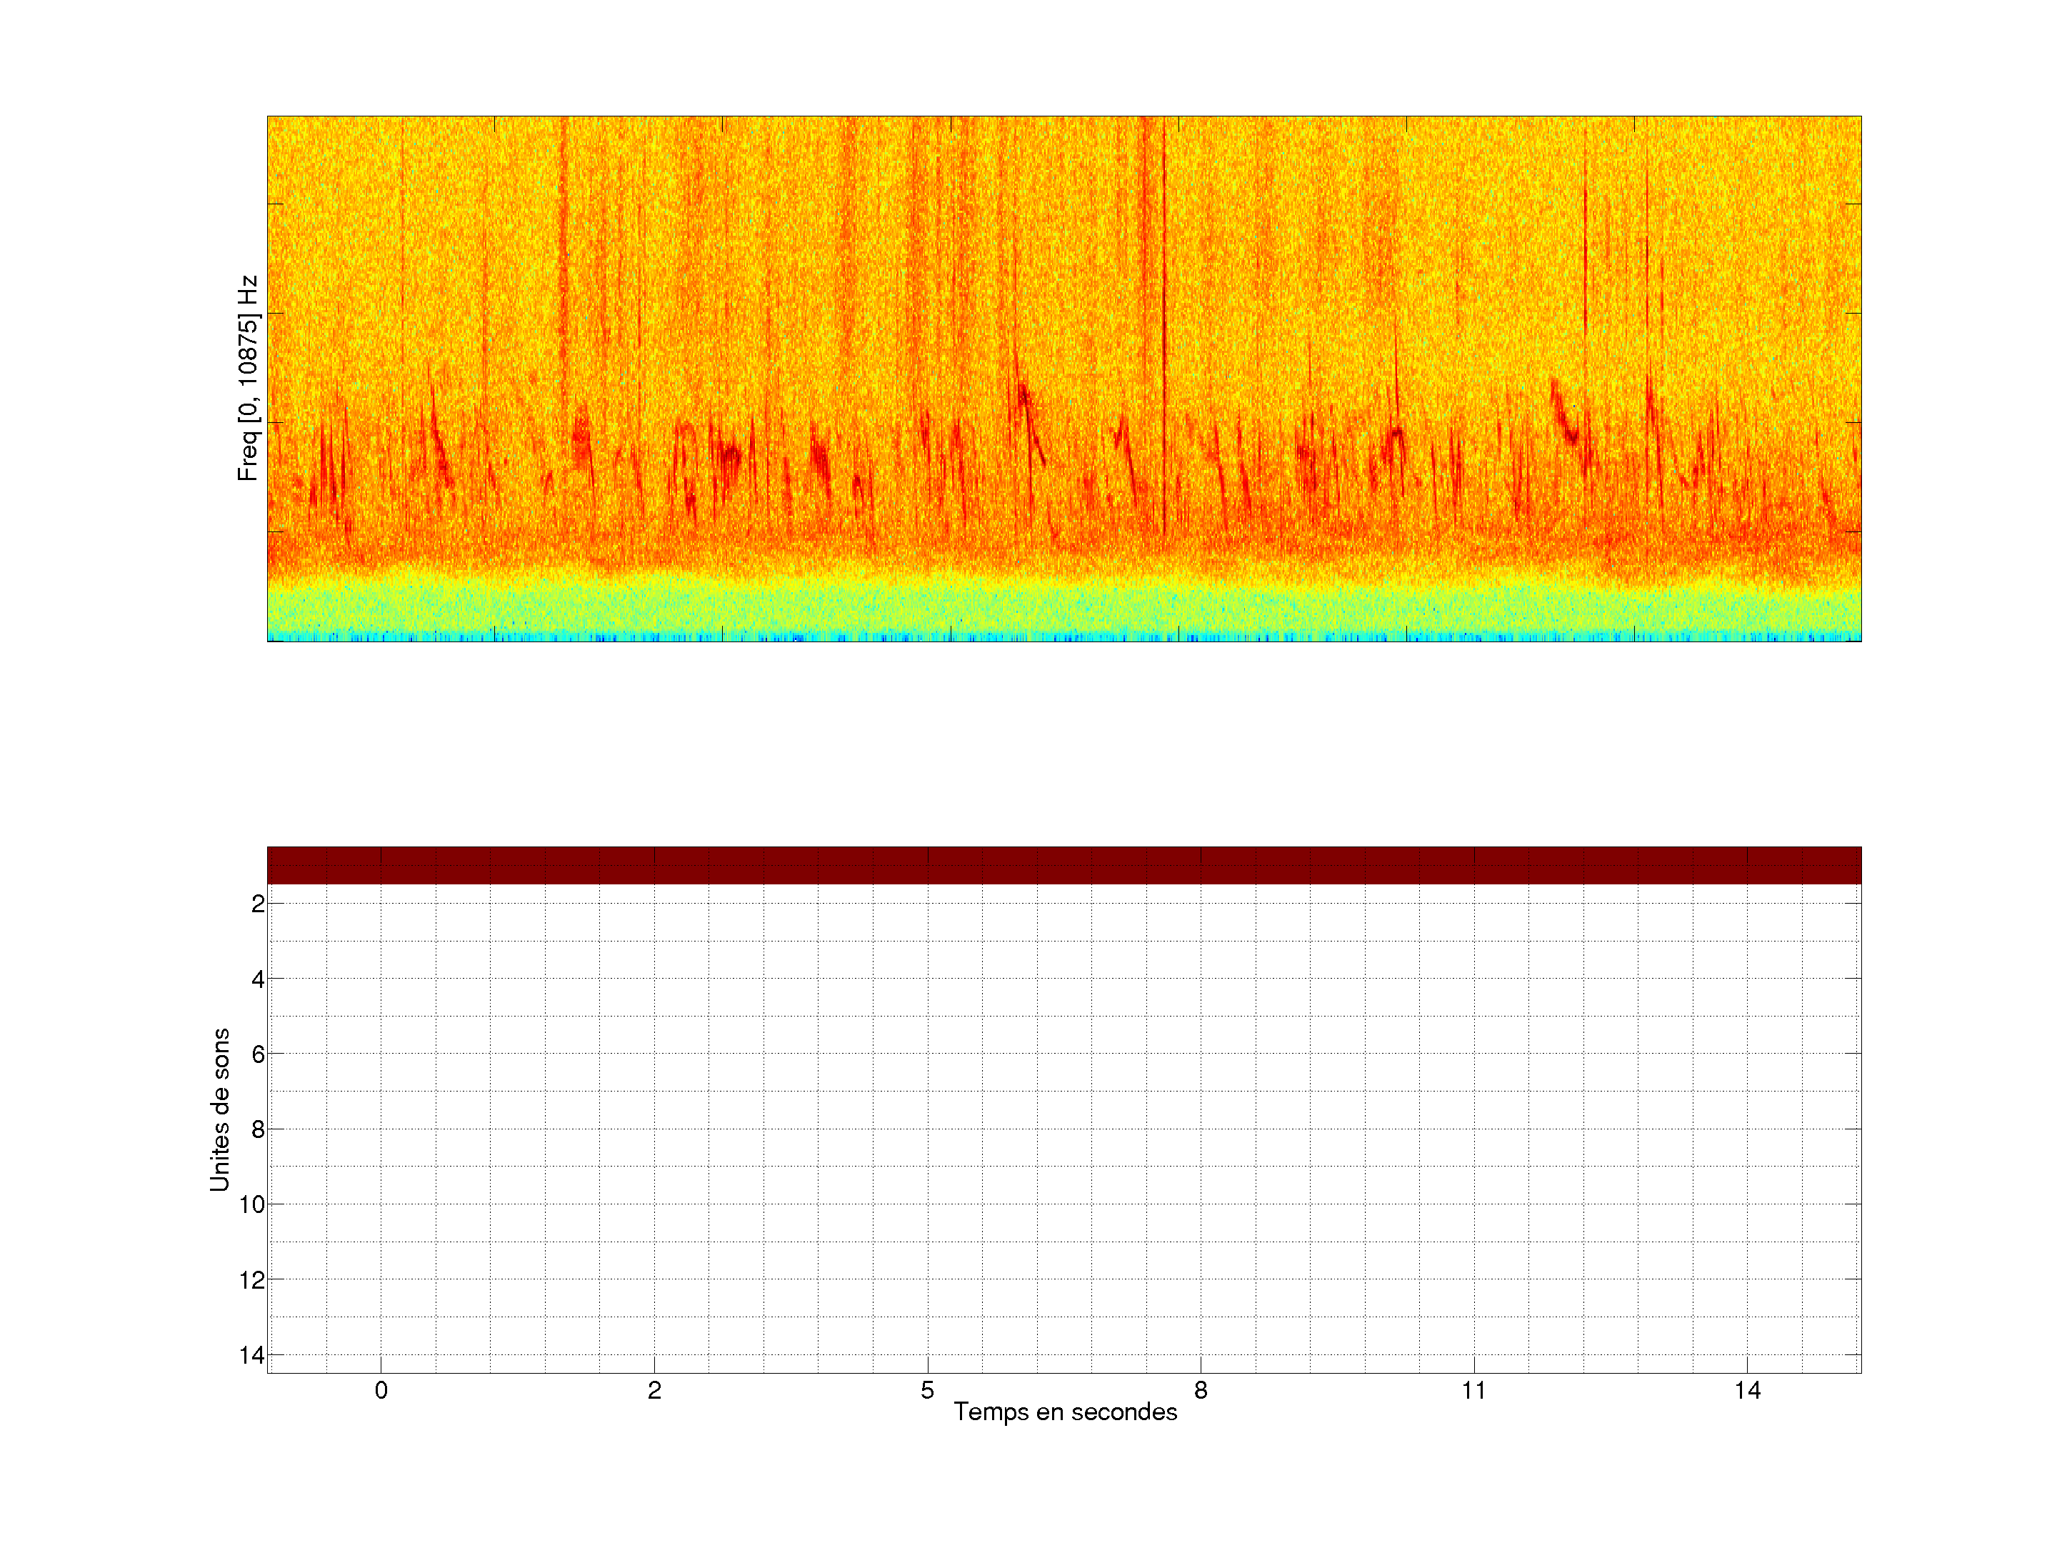The image size is (2057, 1543).
Task: Click y-axis tick label '12'
Action: [x=252, y=1281]
